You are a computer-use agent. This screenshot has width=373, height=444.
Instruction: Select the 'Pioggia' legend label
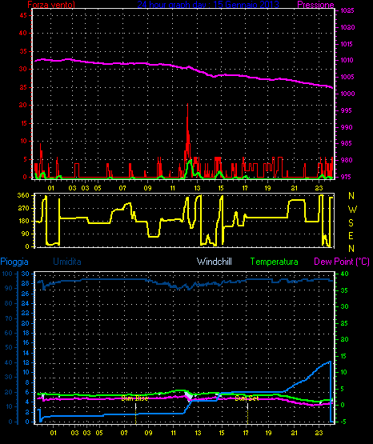tap(14, 262)
